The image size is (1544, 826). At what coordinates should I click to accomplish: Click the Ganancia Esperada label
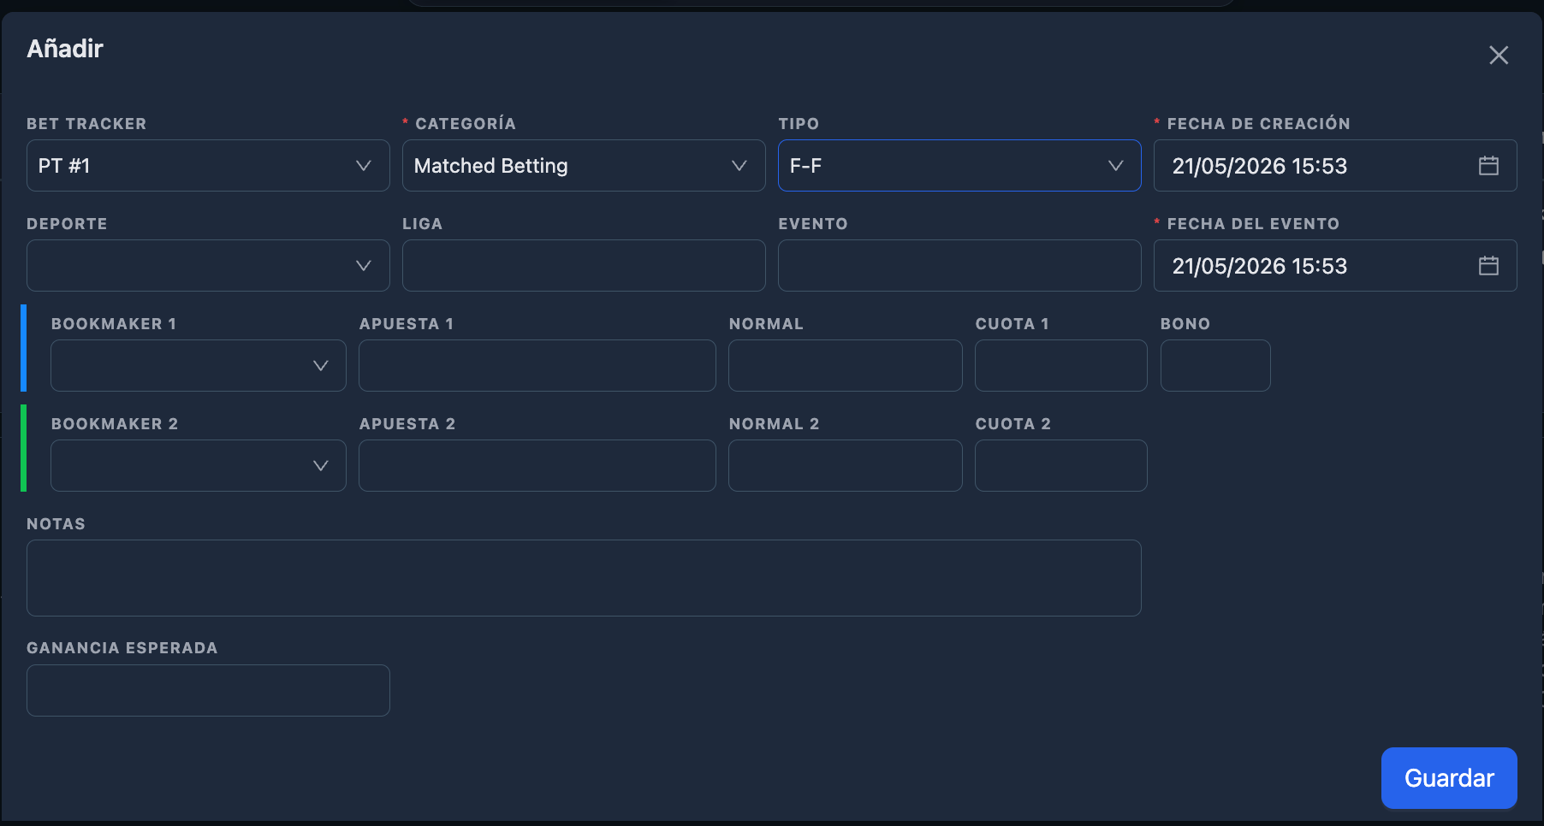pyautogui.click(x=122, y=648)
